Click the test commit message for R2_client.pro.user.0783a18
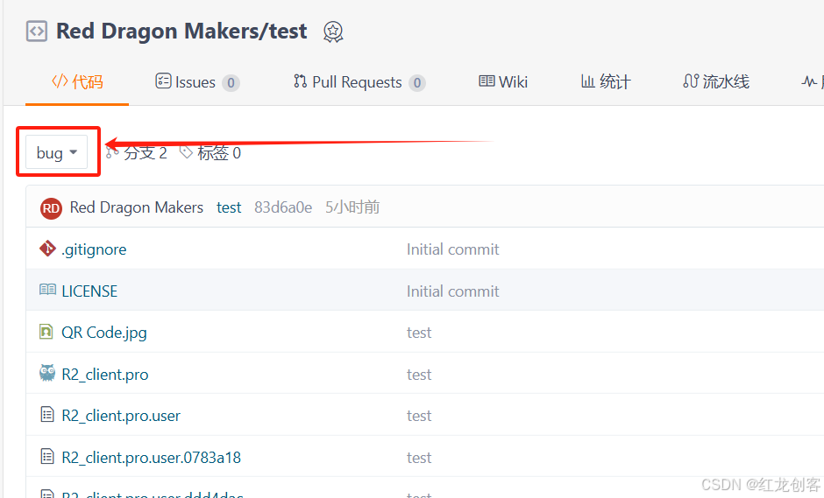The height and width of the screenshot is (498, 824). click(x=419, y=458)
